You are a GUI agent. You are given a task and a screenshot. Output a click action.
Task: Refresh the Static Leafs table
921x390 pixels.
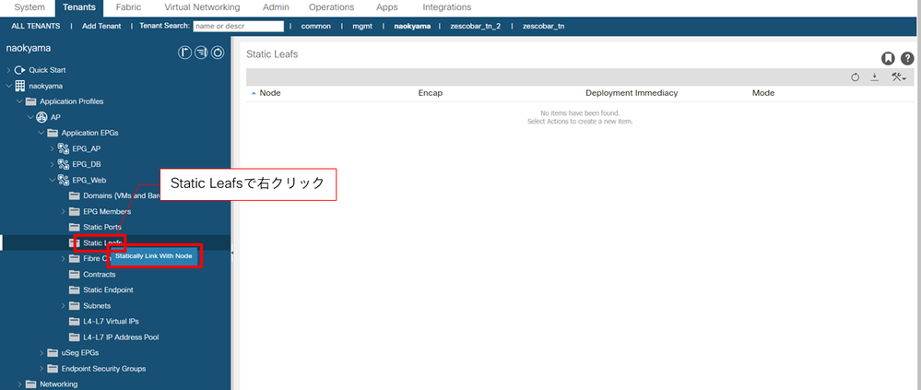click(x=856, y=77)
